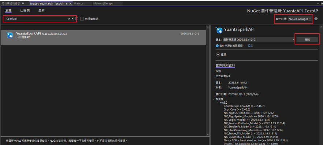
Task: Click the package source mapping info icon
Action: click(x=217, y=46)
